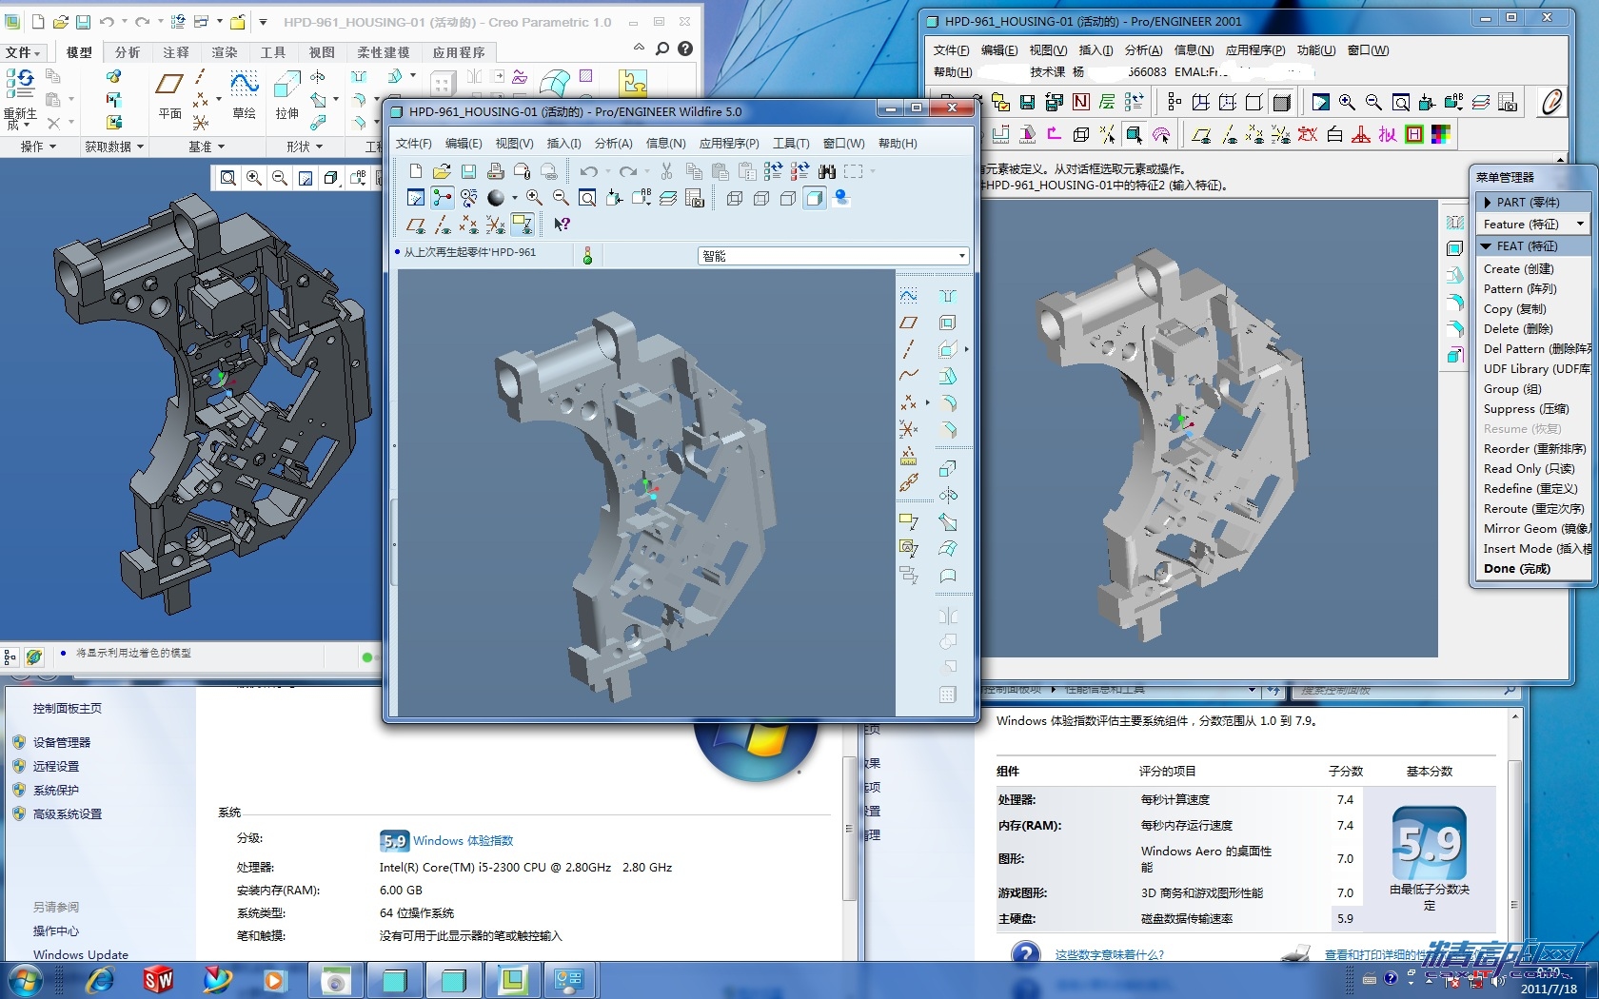The image size is (1599, 999).
Task: Open 文件 dropdown in Creo Parametric
Action: pos(23,52)
